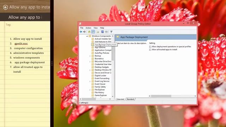Screen dimensions: 226x127
Task: Open 'Allow all trusted apps to install' setting
Action: coord(164,49)
